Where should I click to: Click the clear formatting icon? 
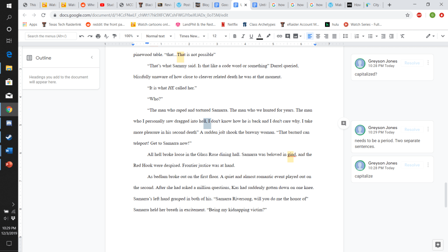click(x=402, y=36)
